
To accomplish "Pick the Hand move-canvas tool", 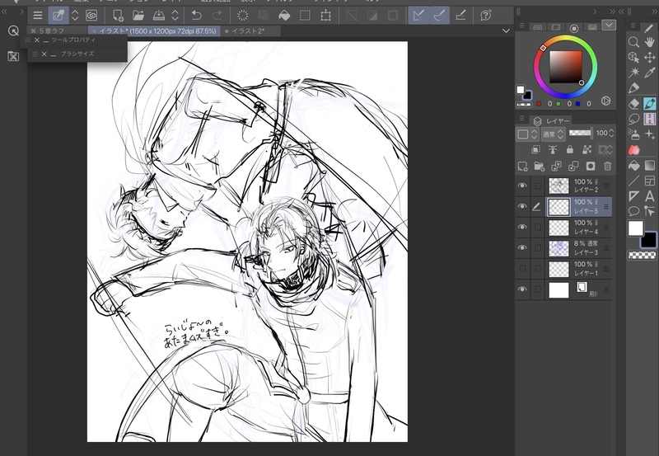I will [x=650, y=41].
